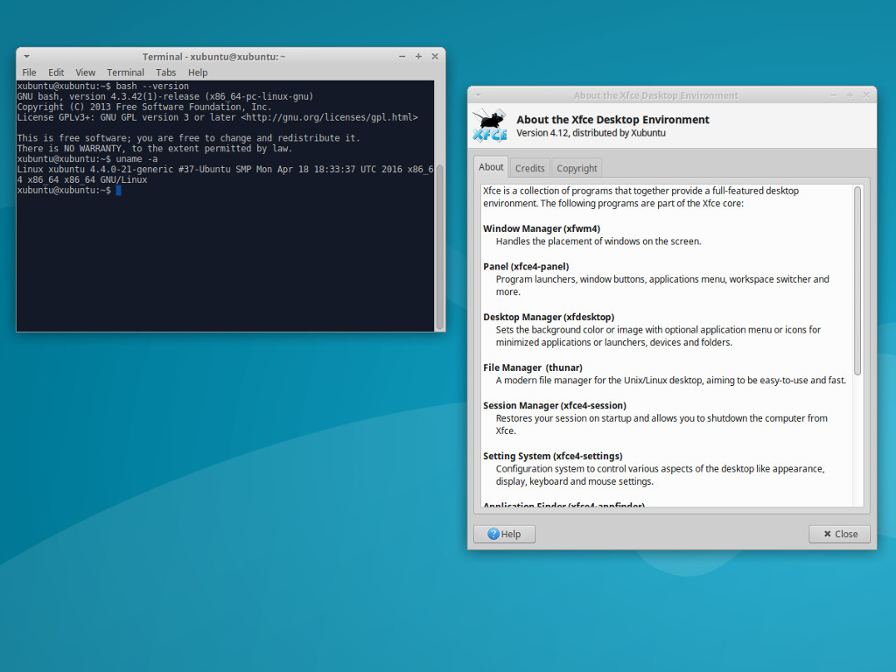Open the Edit menu in Terminal
The height and width of the screenshot is (672, 896).
click(56, 73)
